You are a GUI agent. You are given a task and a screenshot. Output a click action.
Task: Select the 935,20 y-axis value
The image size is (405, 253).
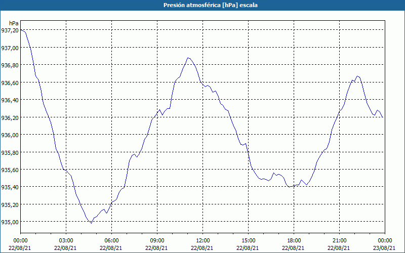(x=10, y=205)
